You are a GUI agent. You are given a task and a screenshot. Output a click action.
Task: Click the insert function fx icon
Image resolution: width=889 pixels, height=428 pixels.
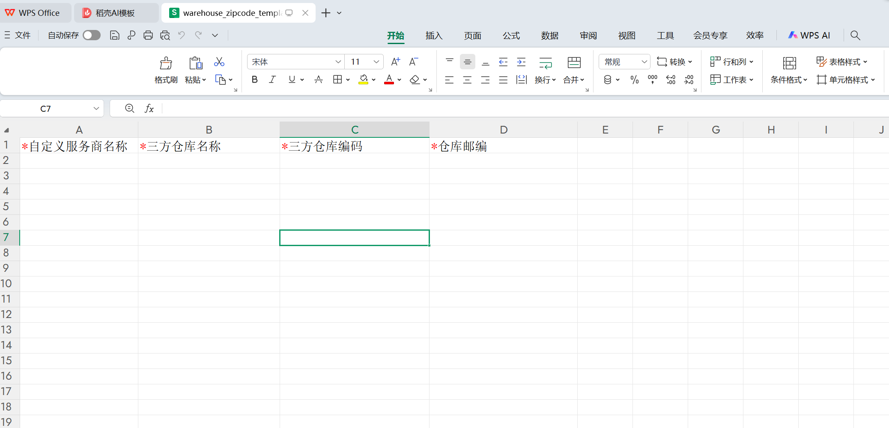[149, 109]
